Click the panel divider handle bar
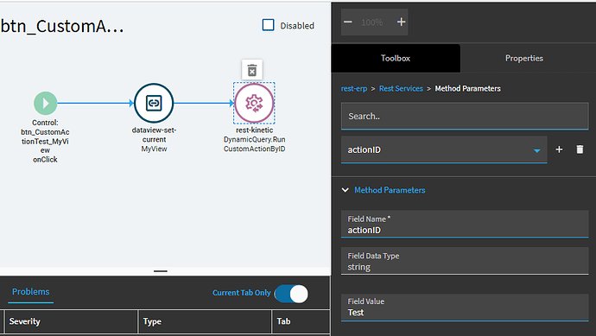Screen dimensions: 596x336 pyautogui.click(x=161, y=271)
